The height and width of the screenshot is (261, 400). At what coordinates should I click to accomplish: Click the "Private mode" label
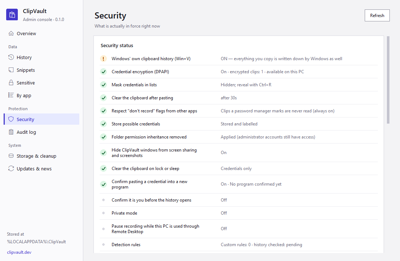[x=124, y=213]
